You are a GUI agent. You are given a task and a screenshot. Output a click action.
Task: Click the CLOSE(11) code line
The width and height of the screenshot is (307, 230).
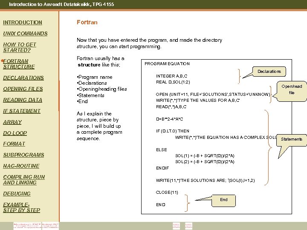pyautogui.click(x=167, y=193)
